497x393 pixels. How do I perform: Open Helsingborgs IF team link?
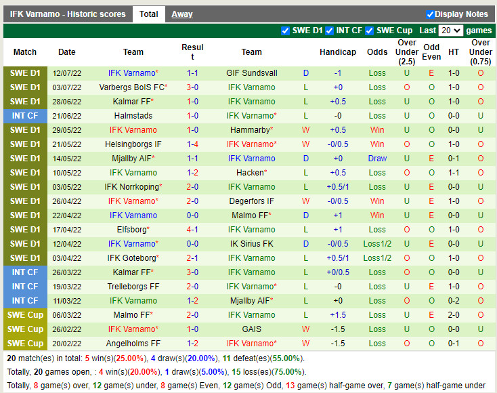pyautogui.click(x=133, y=144)
